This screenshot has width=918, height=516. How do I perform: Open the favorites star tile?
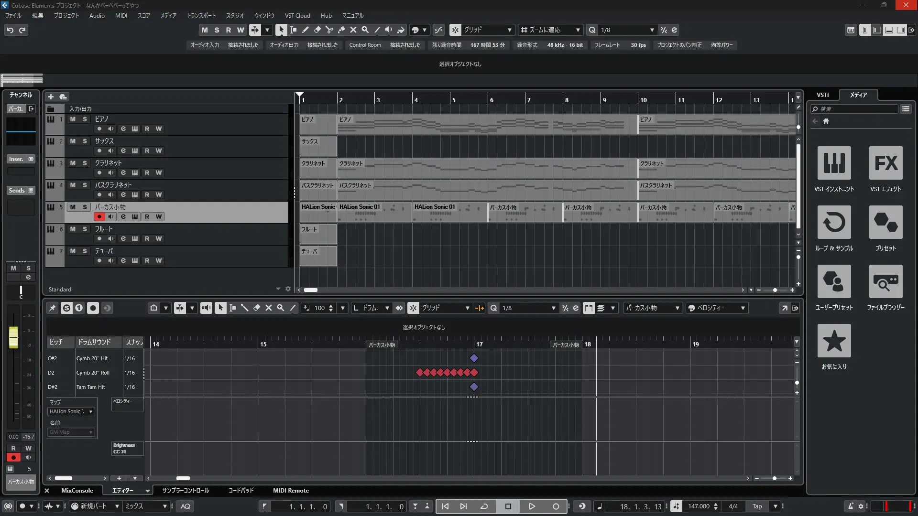[x=834, y=341]
